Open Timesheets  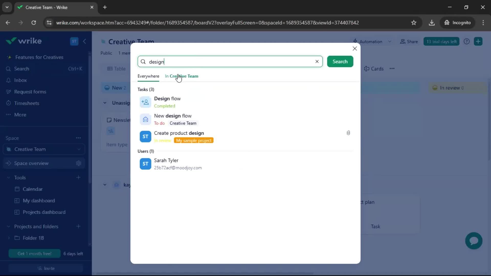tap(27, 103)
